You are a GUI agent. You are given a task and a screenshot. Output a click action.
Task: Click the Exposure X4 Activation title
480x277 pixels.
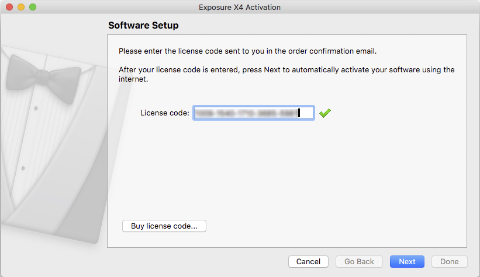[x=240, y=8]
